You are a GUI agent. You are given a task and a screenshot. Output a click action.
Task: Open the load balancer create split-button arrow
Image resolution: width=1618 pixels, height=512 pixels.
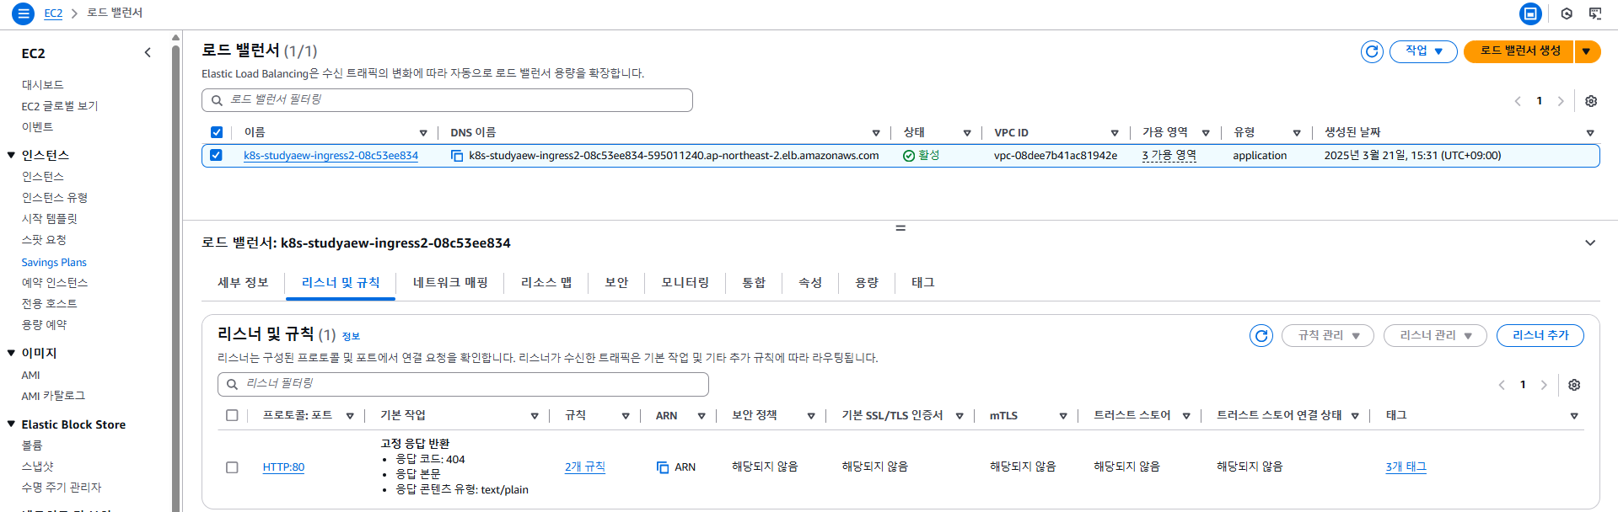(1587, 51)
